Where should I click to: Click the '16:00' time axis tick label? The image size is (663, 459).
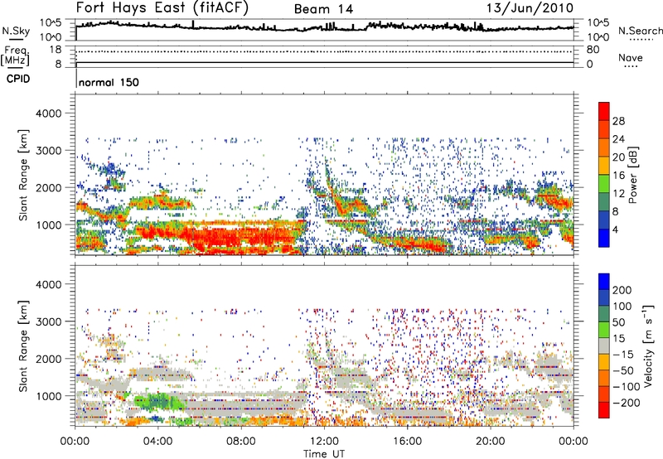point(407,442)
